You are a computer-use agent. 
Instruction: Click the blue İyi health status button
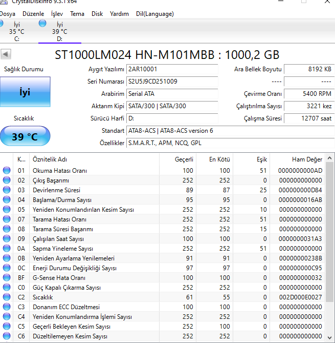pyautogui.click(x=25, y=92)
